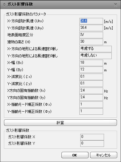This screenshot has width=121, height=162.
Task: Click the X-振動モード補正係数 (Φx) field
Action: pyautogui.click(x=91, y=104)
